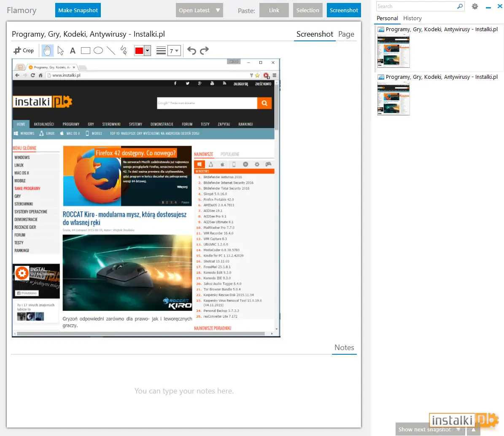Screen dimensions: 504x436
Task: Select the freehand scribble tool
Action: click(x=124, y=51)
